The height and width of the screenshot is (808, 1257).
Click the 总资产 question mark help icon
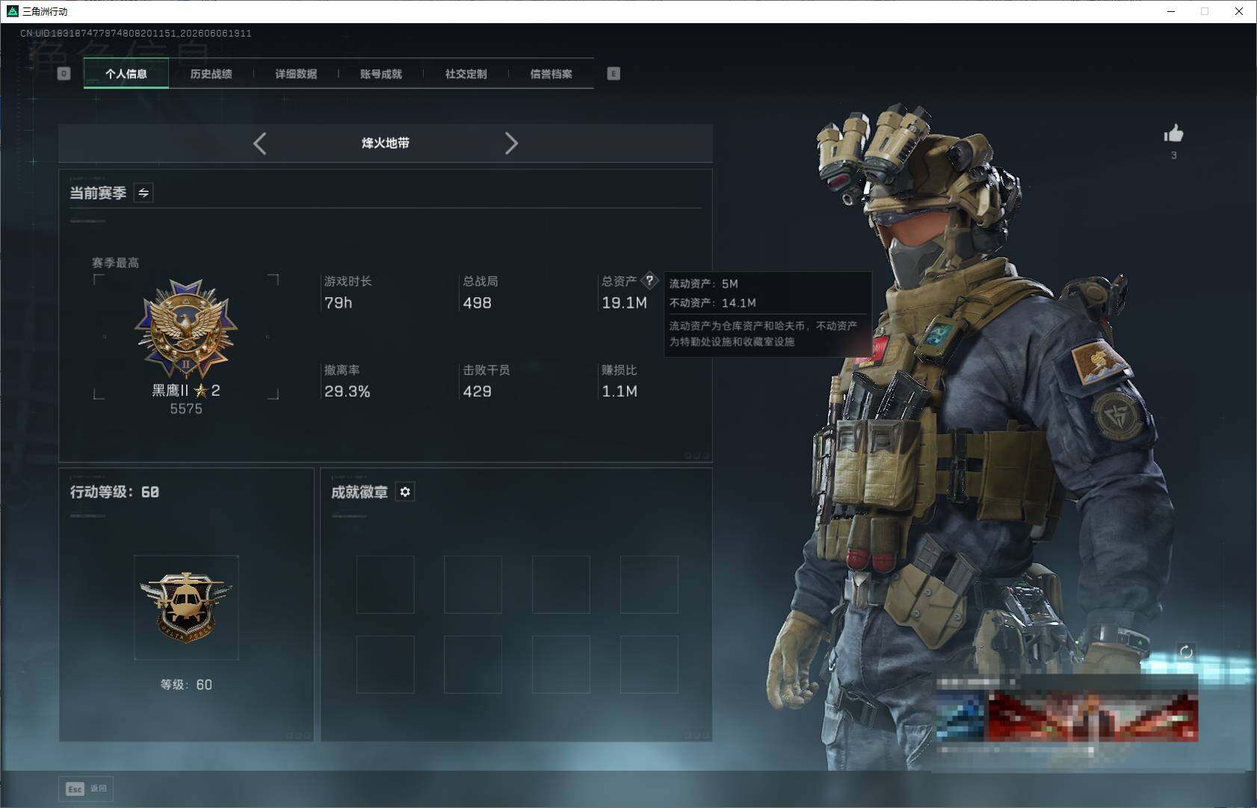click(649, 281)
